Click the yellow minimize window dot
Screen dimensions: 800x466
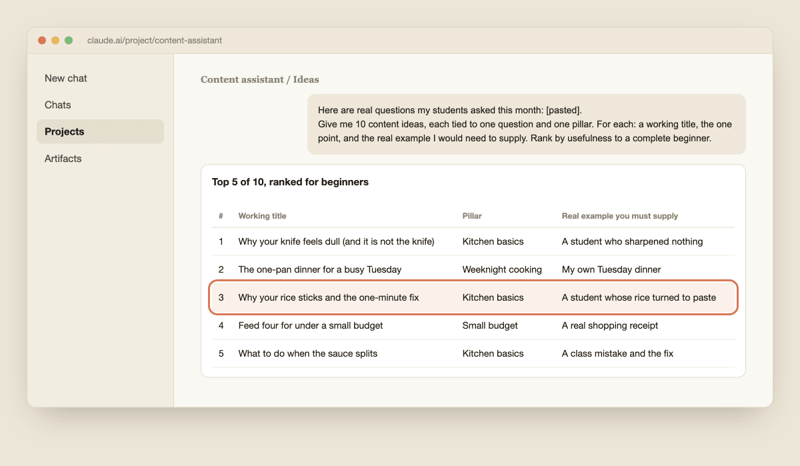(x=55, y=41)
